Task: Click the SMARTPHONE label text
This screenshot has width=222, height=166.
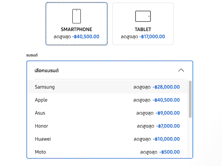Action: [77, 29]
